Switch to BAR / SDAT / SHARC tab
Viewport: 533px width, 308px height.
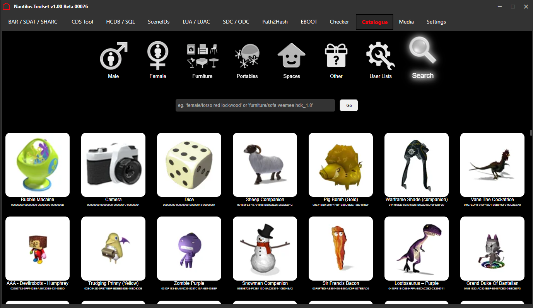33,22
